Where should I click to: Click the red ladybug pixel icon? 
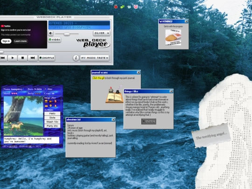coord(116,7)
